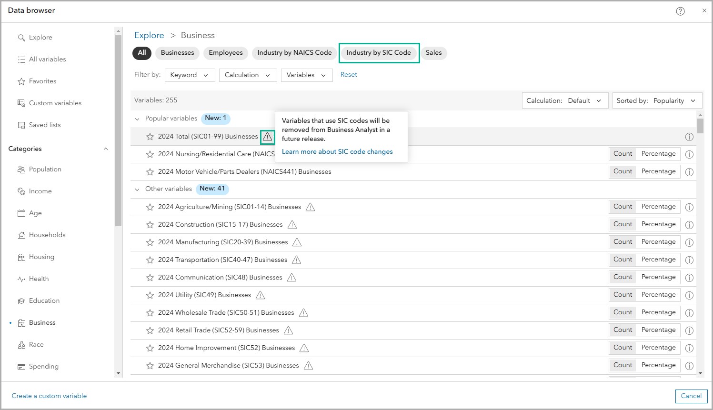Image resolution: width=713 pixels, height=410 pixels.
Task: Click the variables list scrollbar
Action: [700, 126]
